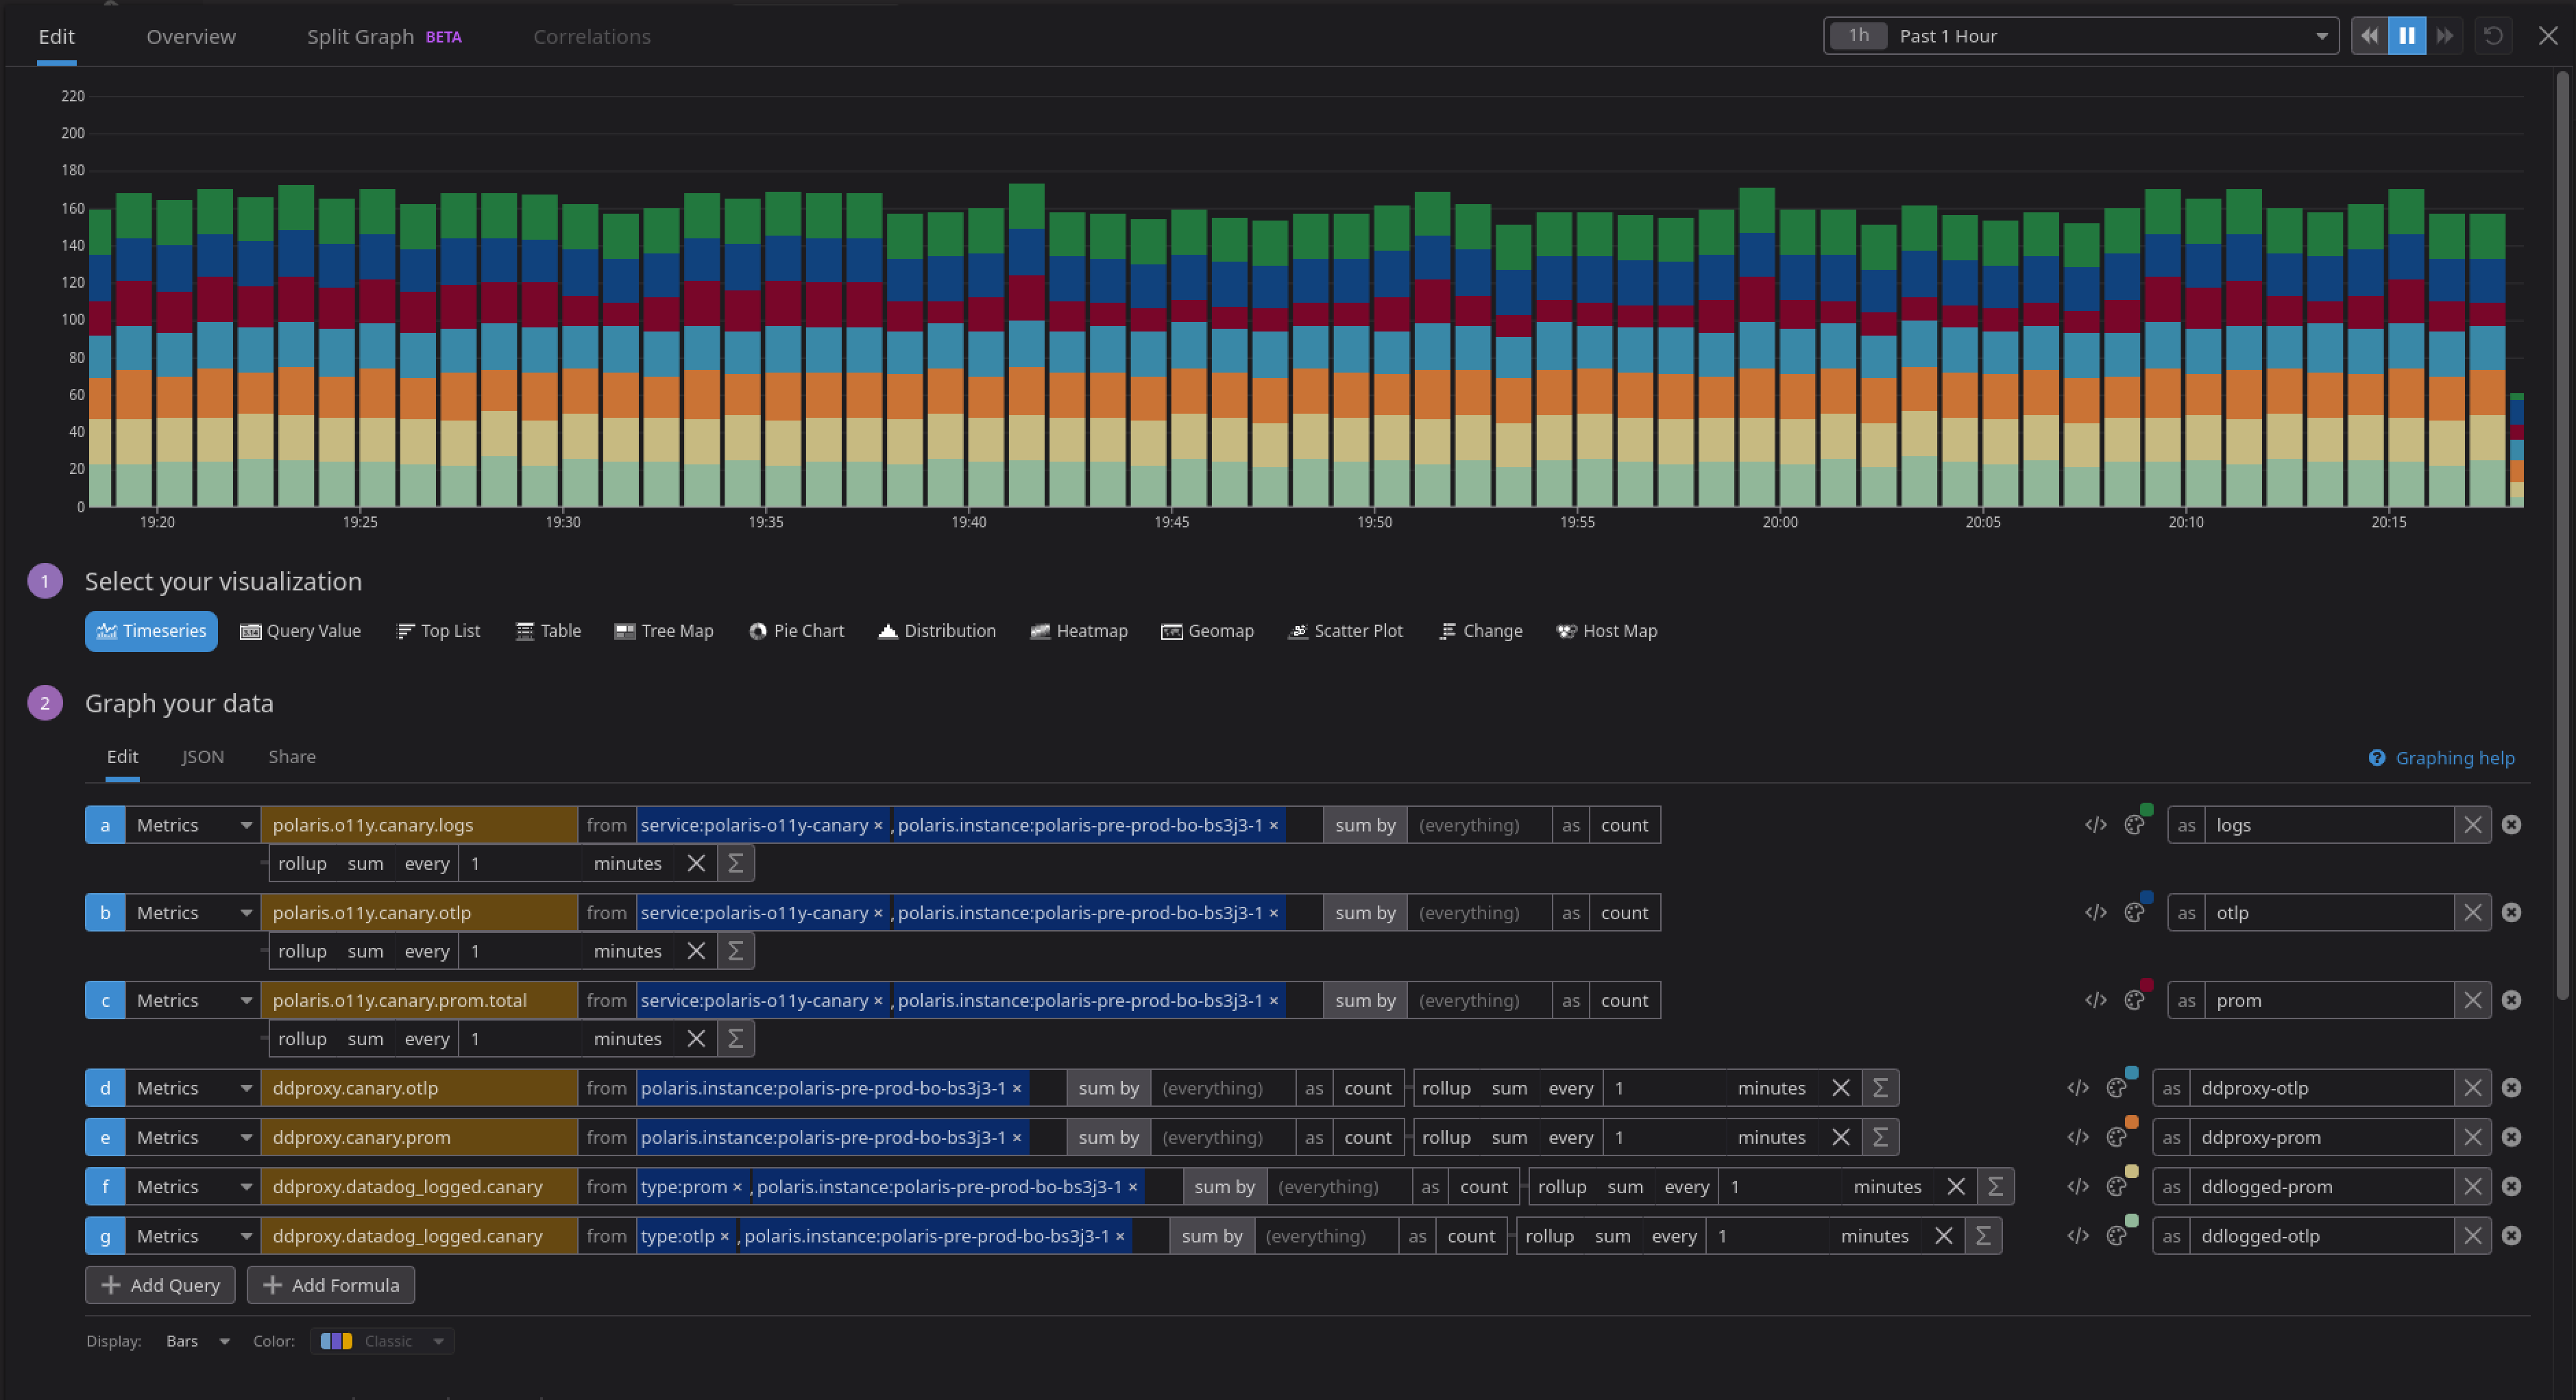Select the Pie Chart visualization
Image resolution: width=2576 pixels, height=1400 pixels.
click(797, 631)
